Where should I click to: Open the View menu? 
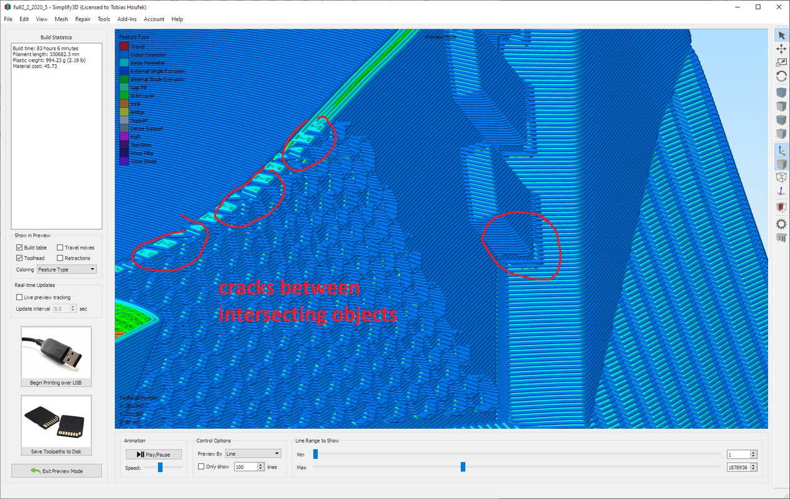[41, 19]
